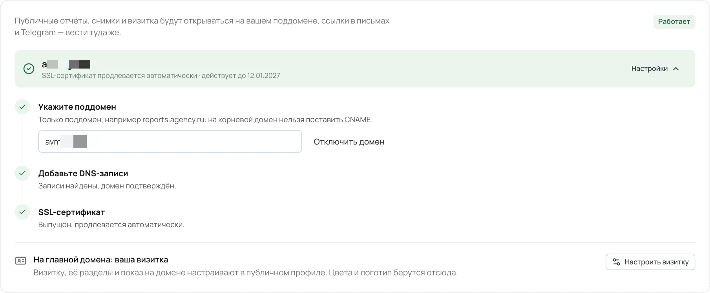Collapse the "Настройки" chevron
The image size is (710, 293).
coord(676,69)
